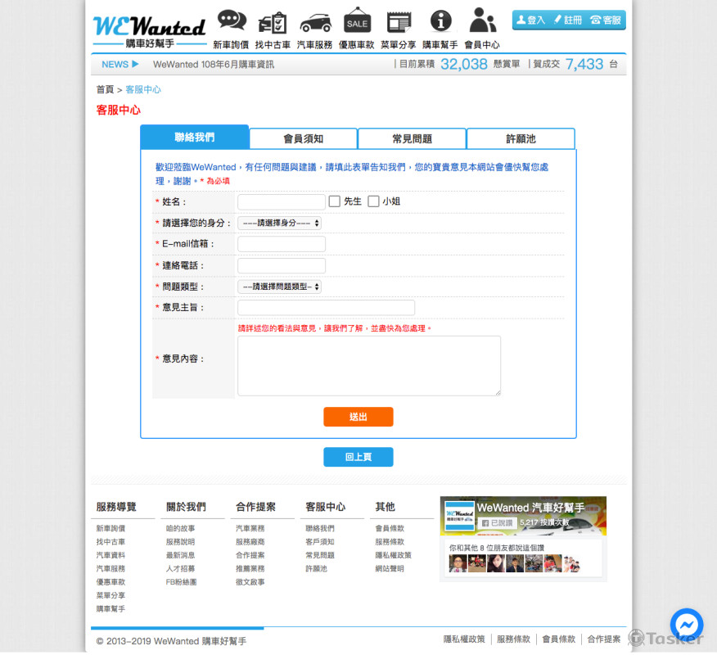Open the 會員中心 members icon
This screenshot has height=655, width=717.
[x=481, y=20]
